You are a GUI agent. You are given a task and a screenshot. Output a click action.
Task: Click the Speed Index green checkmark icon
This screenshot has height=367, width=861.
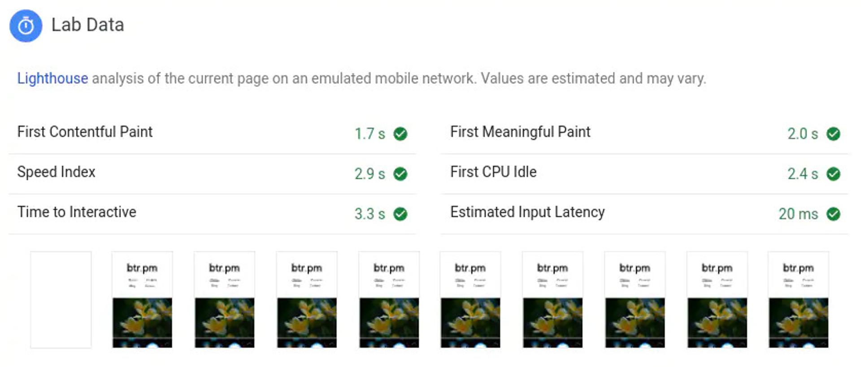coord(400,174)
